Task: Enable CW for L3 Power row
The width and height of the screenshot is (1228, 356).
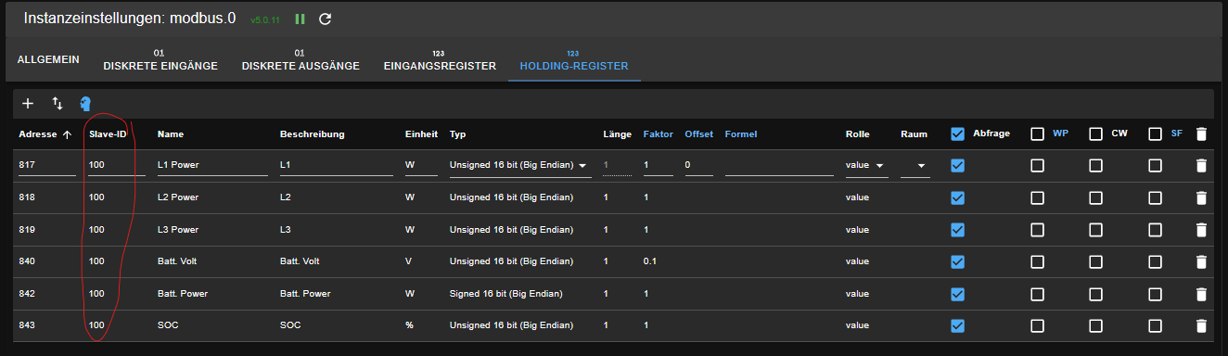Action: (1096, 230)
